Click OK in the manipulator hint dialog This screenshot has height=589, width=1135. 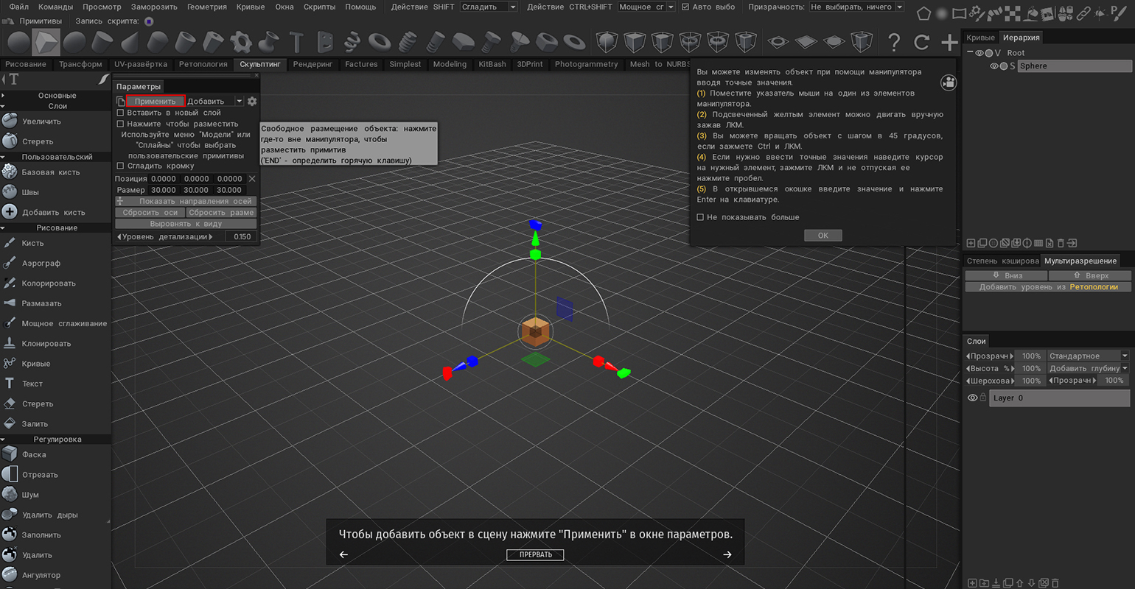tap(823, 236)
